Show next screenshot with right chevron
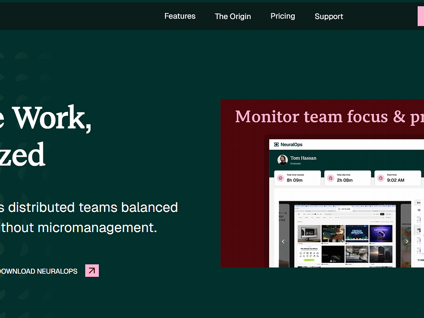Screen dimensions: 424x318 coord(407,242)
